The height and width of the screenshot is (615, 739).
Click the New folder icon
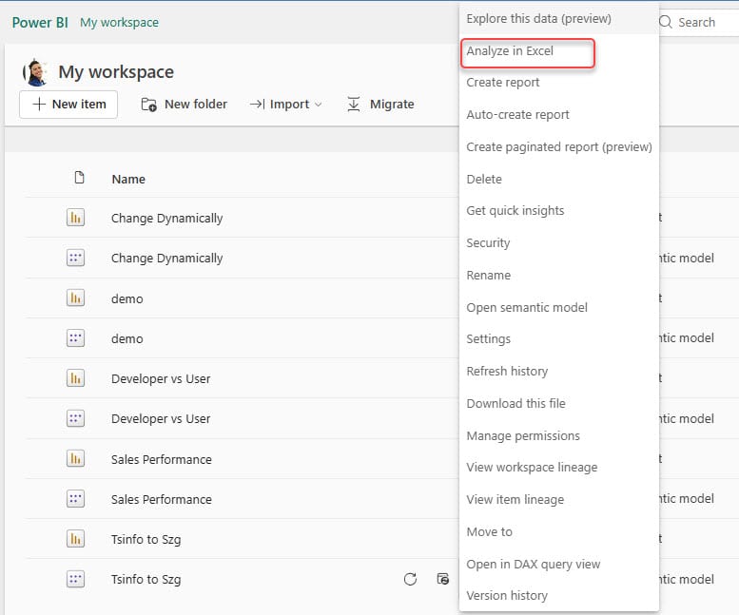149,104
